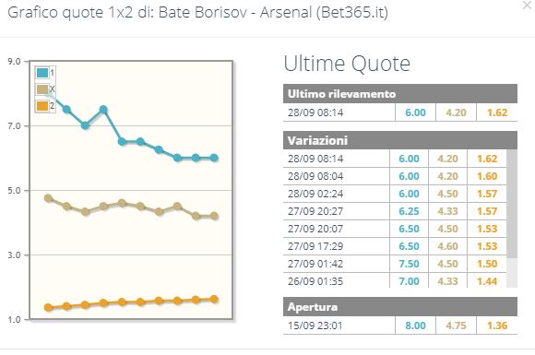Click the 8.00 opening home odds
Viewport: 535px width, 355px height.
click(x=415, y=325)
